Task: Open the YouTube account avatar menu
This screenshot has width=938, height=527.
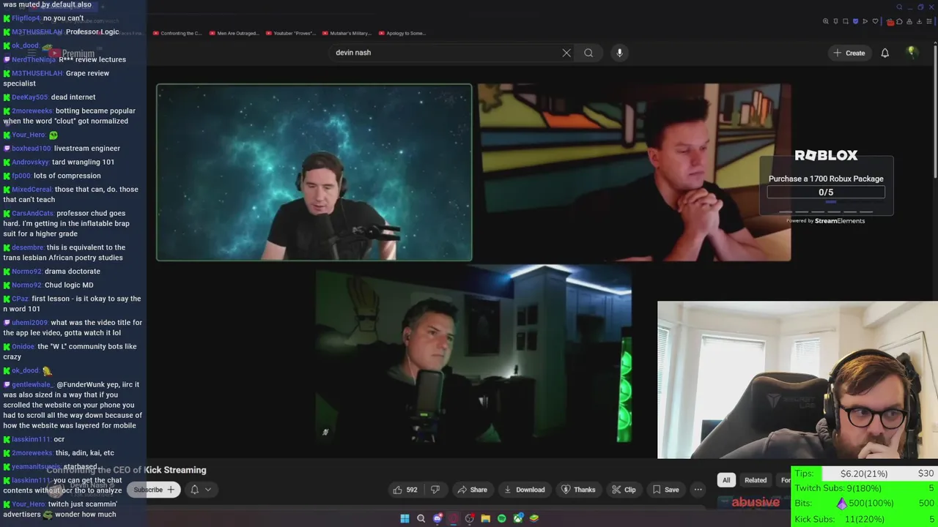Action: point(912,52)
